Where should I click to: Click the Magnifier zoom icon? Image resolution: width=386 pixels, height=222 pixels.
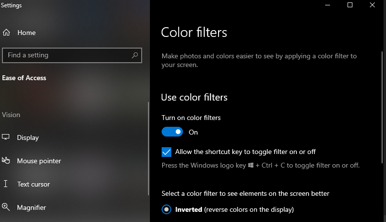coord(6,207)
